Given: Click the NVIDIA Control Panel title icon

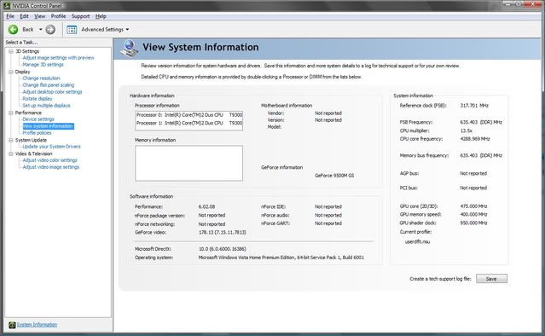Looking at the screenshot, I should point(7,5).
